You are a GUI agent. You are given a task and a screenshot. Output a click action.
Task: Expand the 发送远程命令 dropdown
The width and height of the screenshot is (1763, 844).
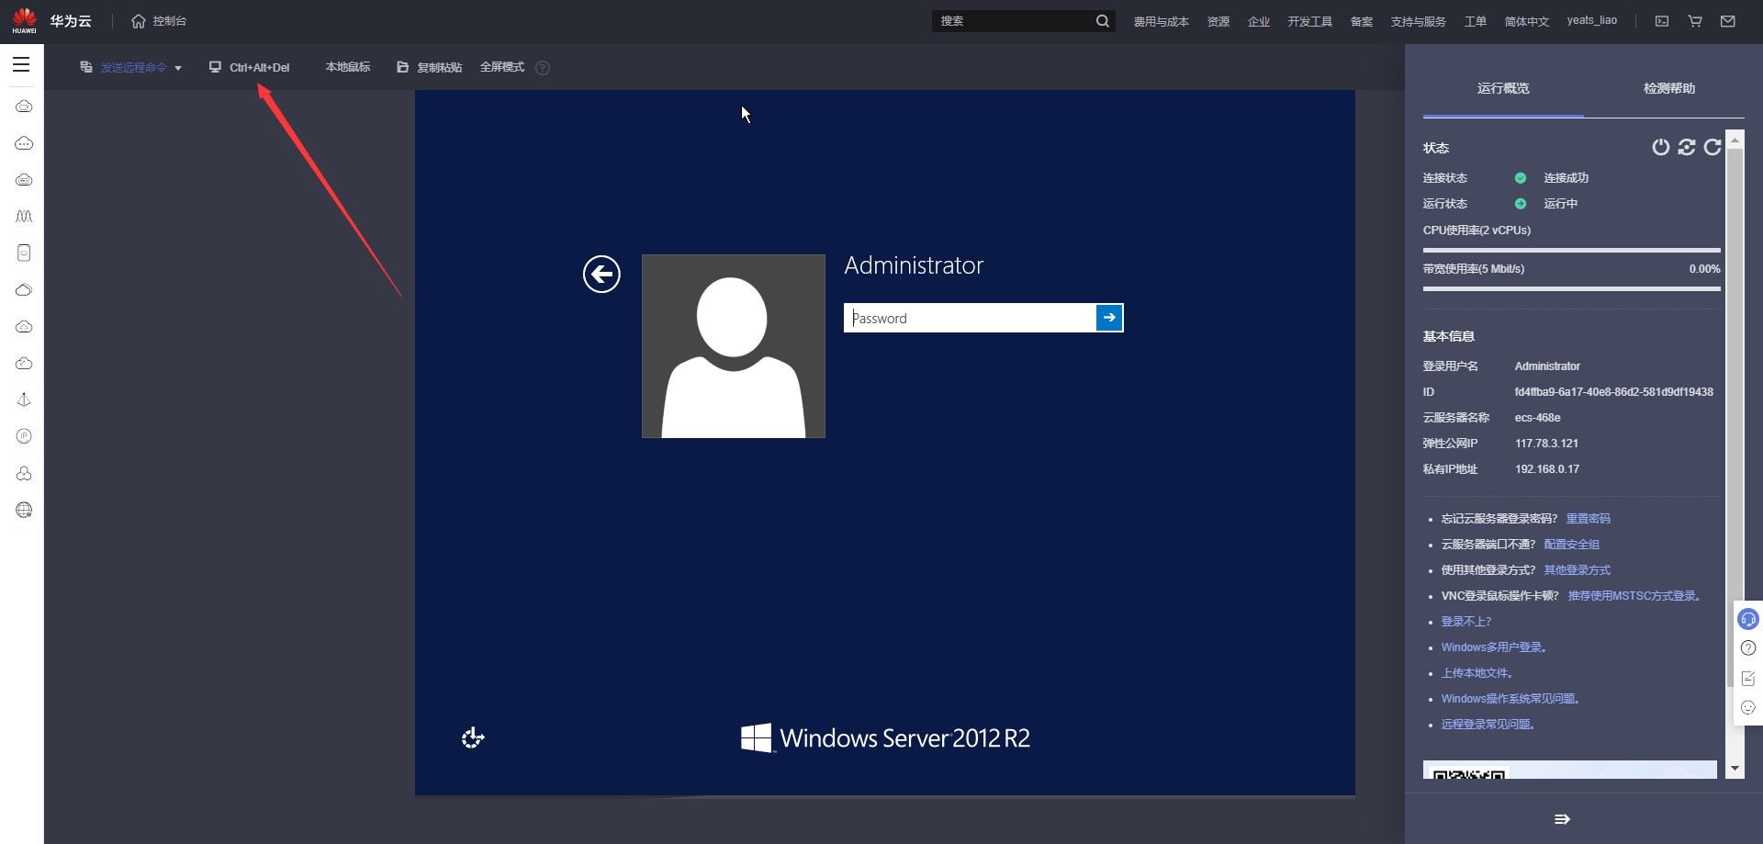click(x=131, y=67)
